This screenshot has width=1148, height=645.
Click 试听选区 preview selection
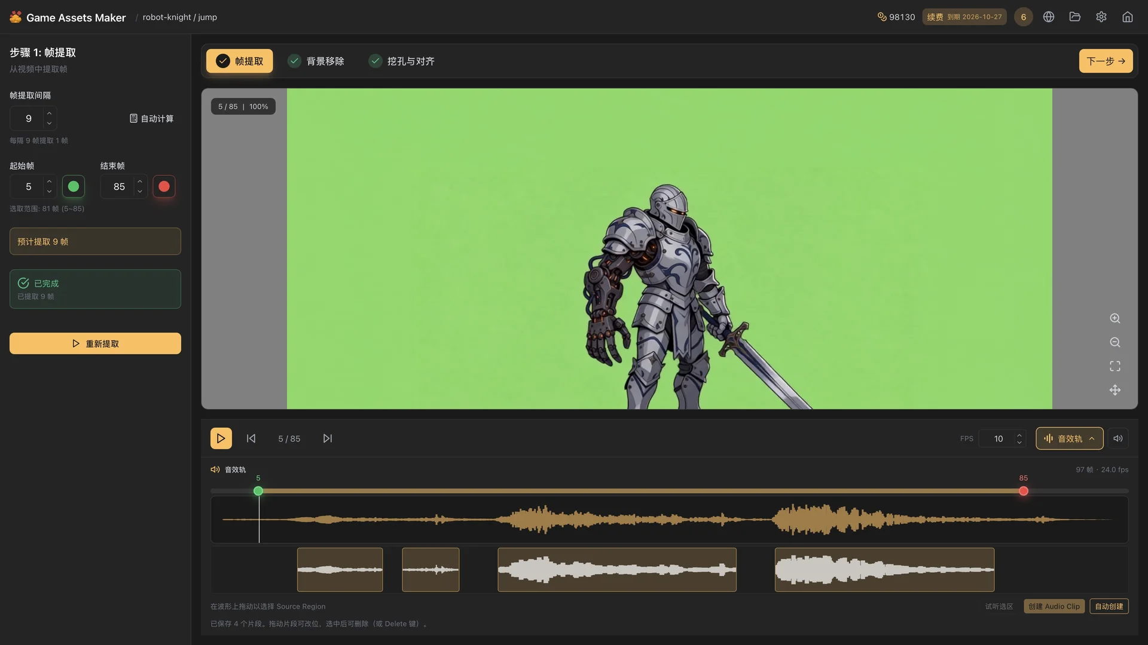tap(999, 606)
